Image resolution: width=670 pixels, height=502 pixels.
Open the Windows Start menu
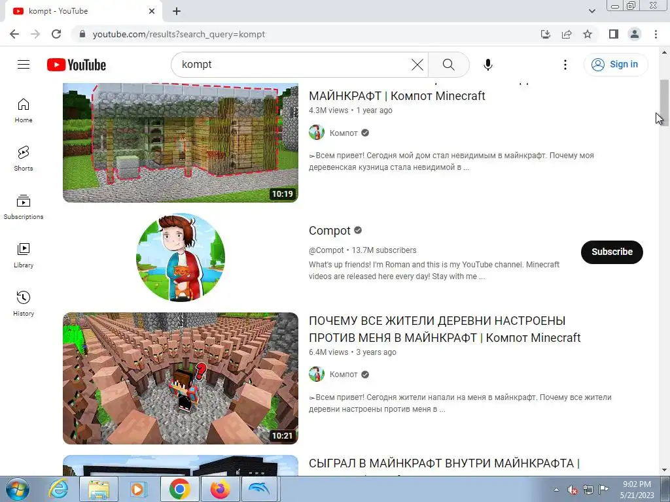tap(18, 489)
